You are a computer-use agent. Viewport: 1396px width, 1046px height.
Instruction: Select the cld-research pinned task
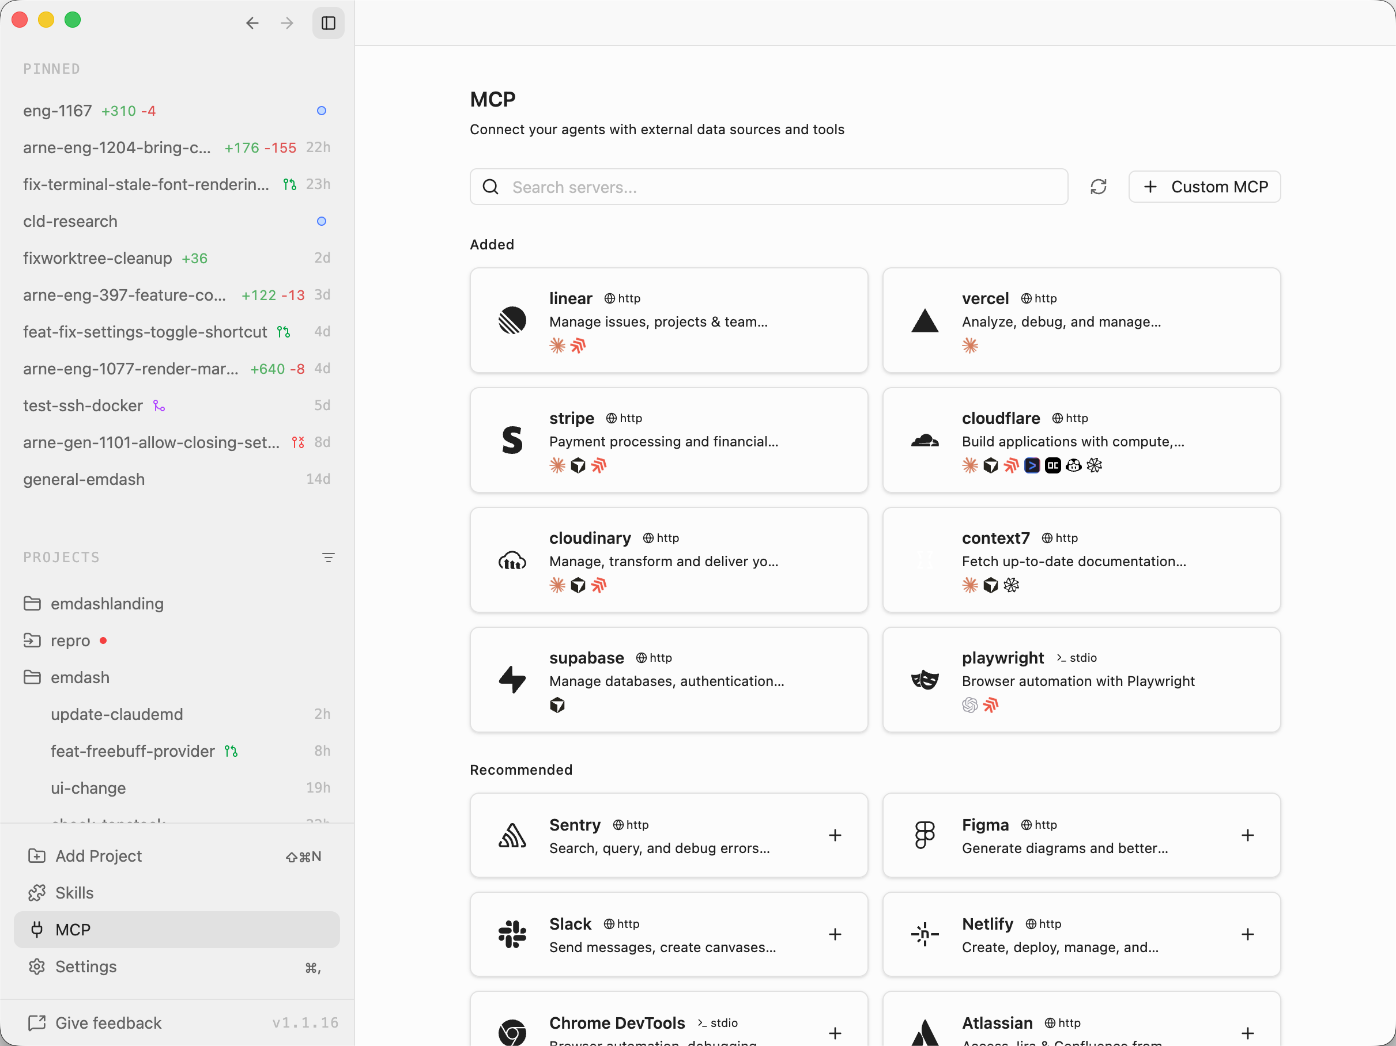(x=177, y=221)
